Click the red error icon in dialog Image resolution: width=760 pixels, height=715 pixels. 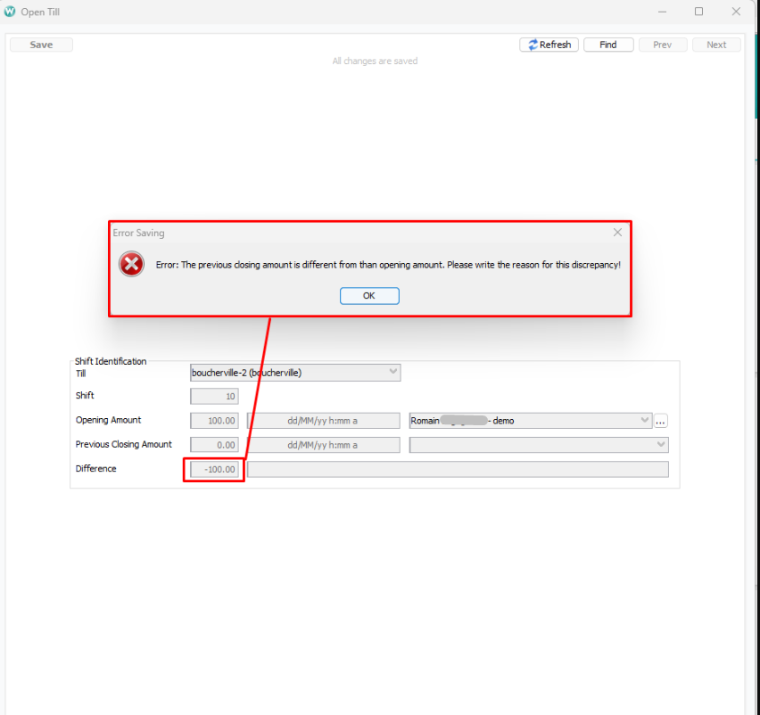[x=131, y=265]
